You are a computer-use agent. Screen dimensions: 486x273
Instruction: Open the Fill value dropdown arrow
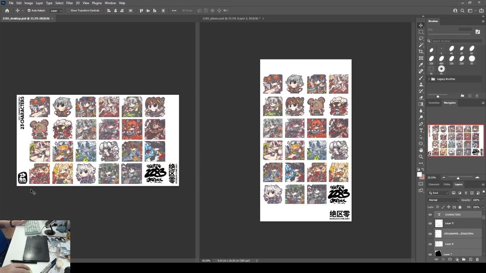coord(483,207)
